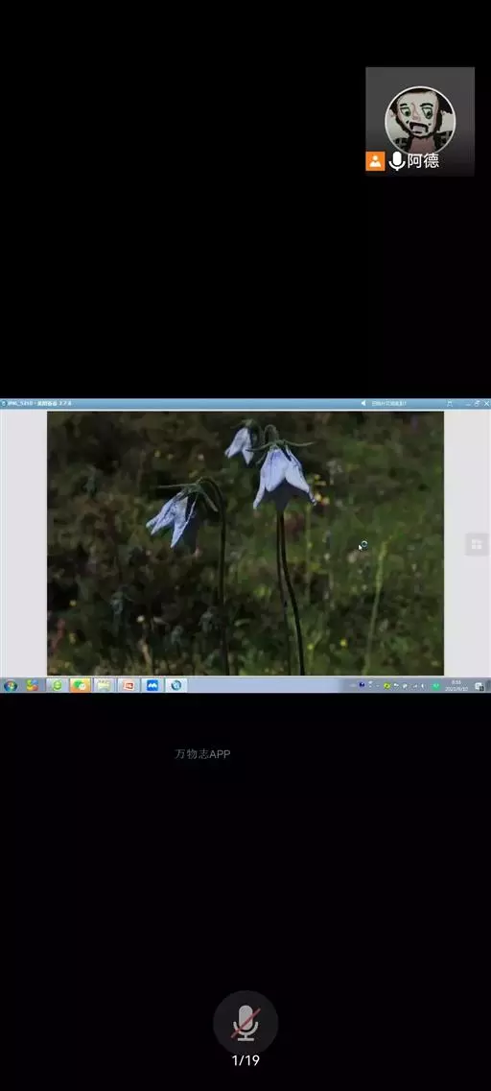Image resolution: width=491 pixels, height=1091 pixels.
Task: Click the orange person icon beside 阿德
Action: (x=375, y=161)
